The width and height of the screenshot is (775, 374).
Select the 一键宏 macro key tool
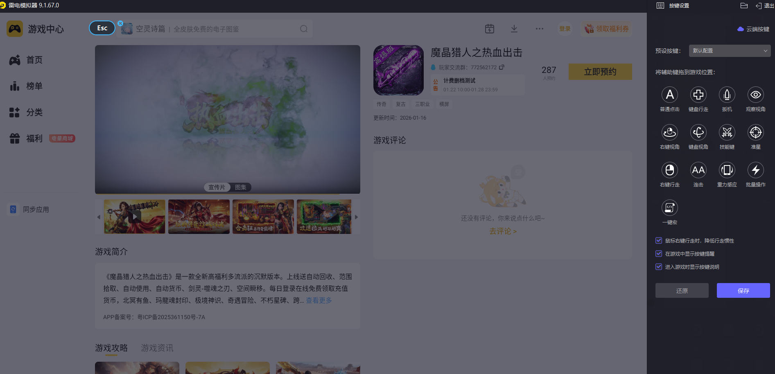pyautogui.click(x=670, y=208)
